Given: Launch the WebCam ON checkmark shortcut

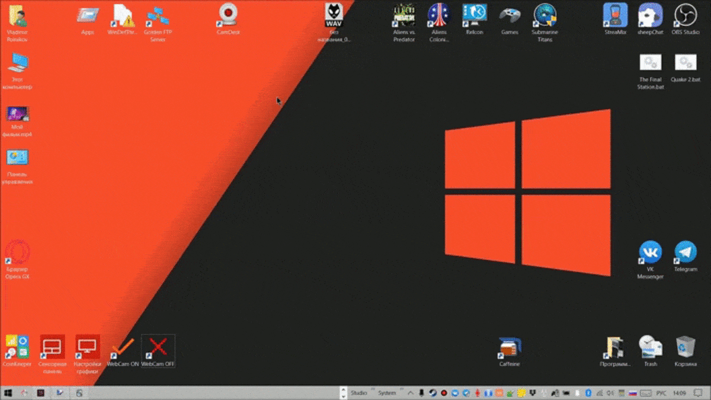Looking at the screenshot, I should pyautogui.click(x=123, y=351).
